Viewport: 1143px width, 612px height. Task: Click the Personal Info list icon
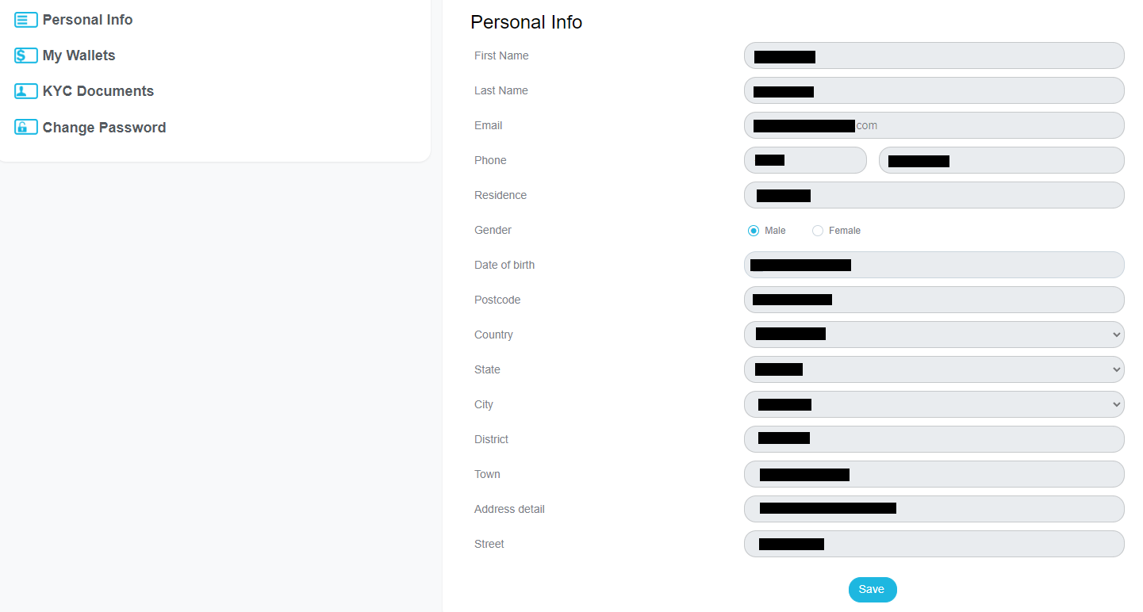pos(25,20)
